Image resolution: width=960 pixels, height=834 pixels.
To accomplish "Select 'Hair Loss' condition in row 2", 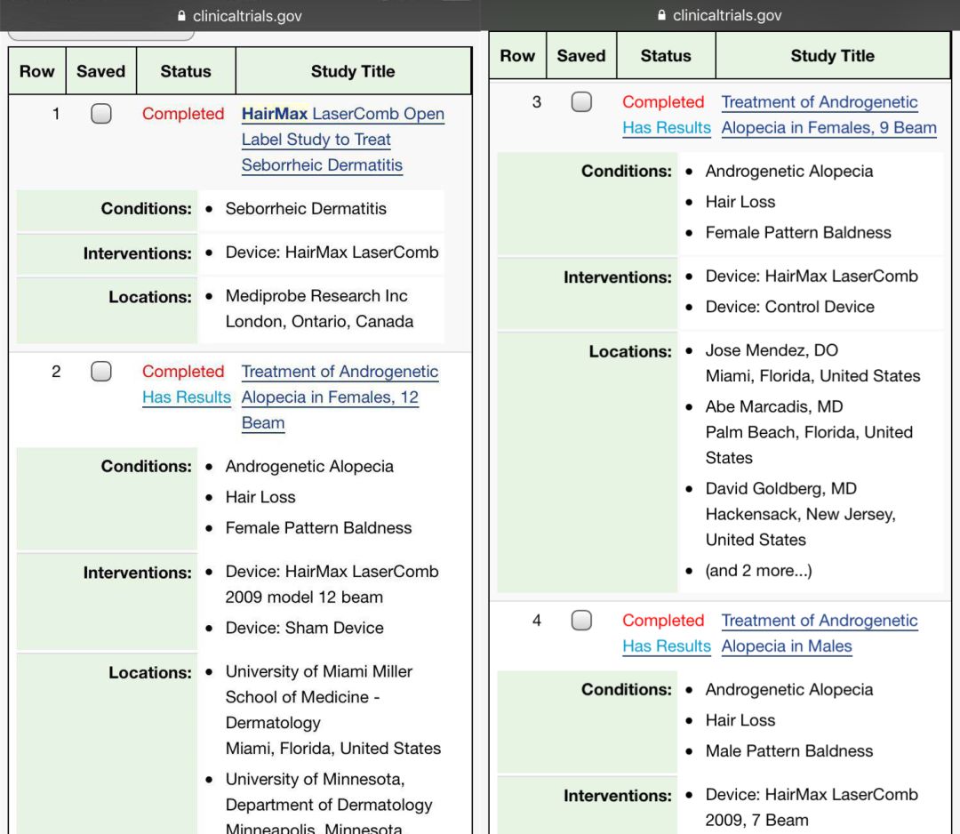I will pyautogui.click(x=260, y=498).
